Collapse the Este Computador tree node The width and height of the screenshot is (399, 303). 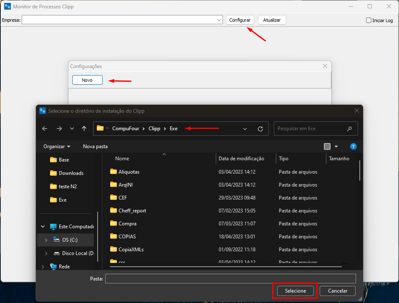click(x=43, y=227)
